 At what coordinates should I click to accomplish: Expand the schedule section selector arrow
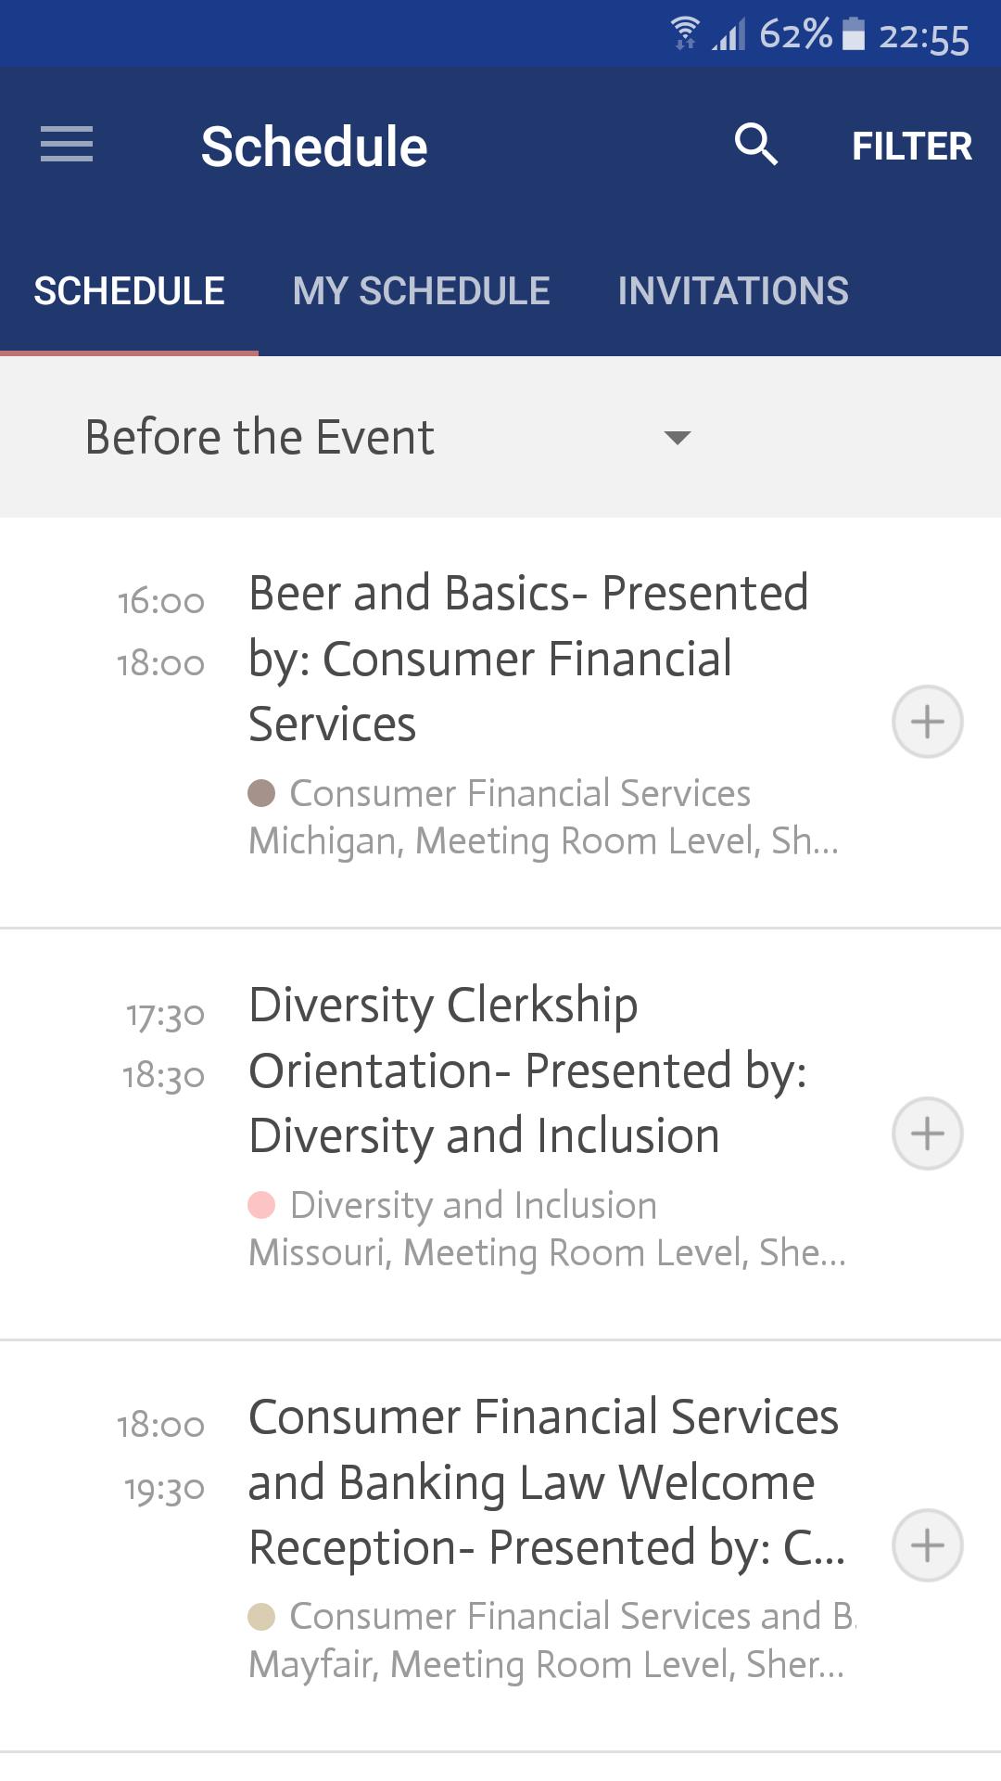click(678, 440)
